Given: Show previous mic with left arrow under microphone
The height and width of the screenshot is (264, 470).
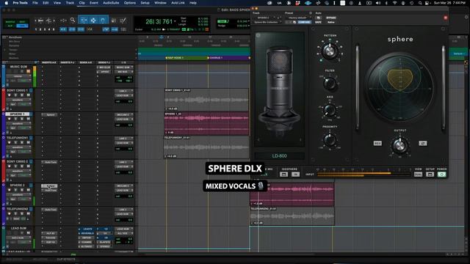Looking at the screenshot, I should click(x=258, y=140).
